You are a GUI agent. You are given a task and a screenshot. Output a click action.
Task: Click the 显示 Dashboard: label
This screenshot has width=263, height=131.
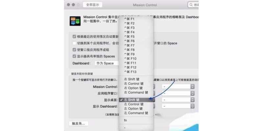point(106,106)
